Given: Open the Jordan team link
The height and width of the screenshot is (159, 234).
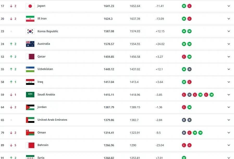Looking at the screenshot, I should pyautogui.click(x=42, y=107).
